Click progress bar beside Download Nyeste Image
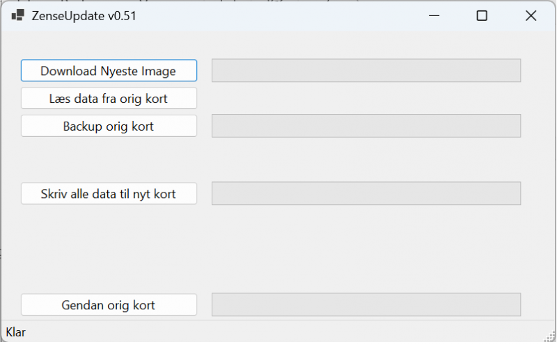The image size is (557, 344). pos(366,71)
